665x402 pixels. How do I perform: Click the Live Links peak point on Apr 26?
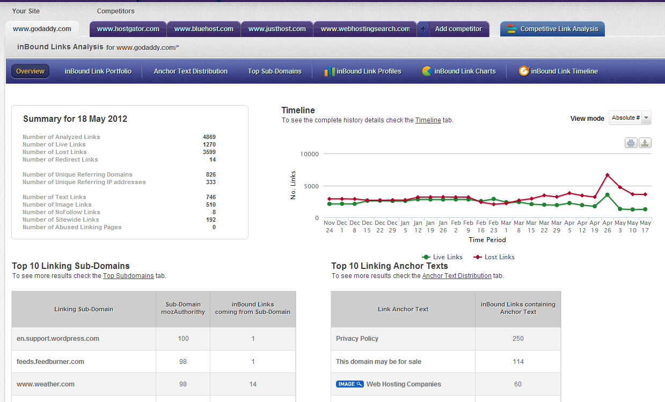click(x=607, y=195)
